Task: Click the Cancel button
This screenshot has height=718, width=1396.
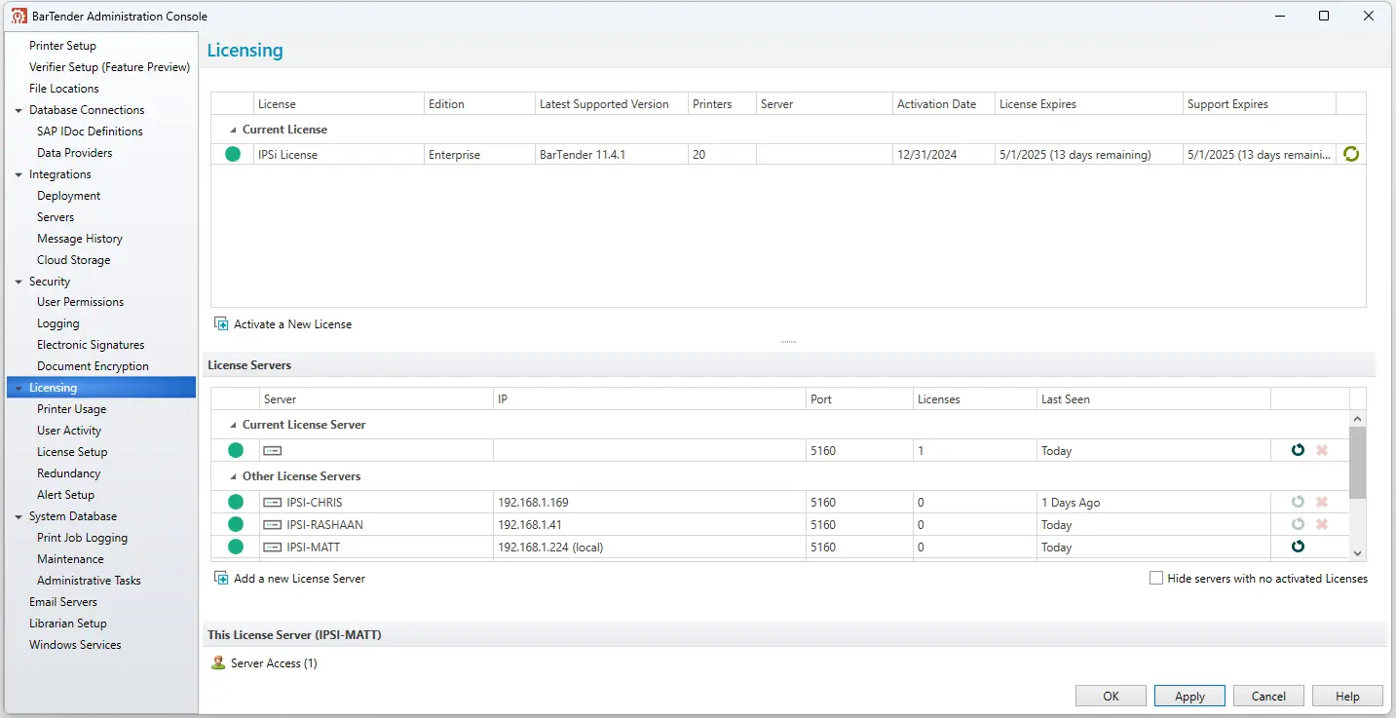Action: point(1268,696)
